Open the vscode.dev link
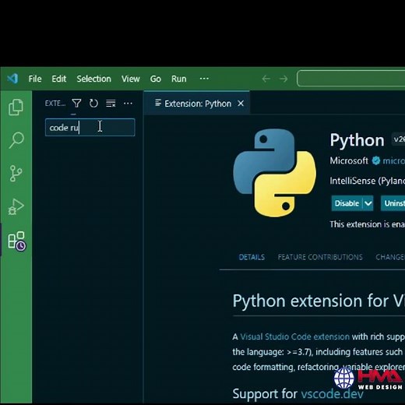The image size is (405, 405). [x=332, y=393]
